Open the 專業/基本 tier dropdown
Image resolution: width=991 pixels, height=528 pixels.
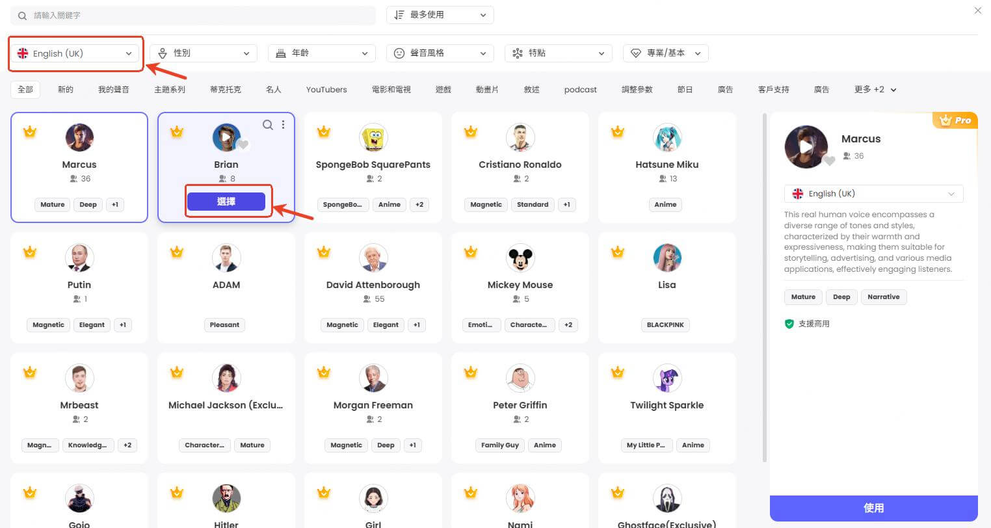(666, 53)
